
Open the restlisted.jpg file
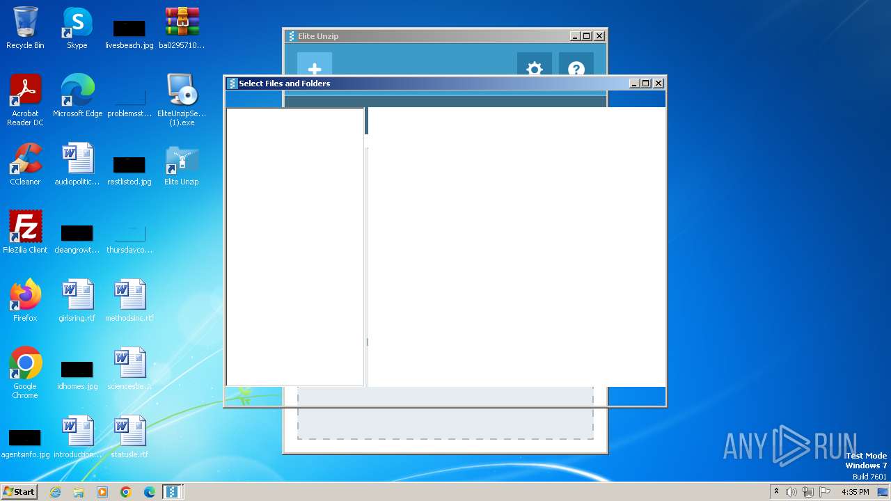click(129, 171)
